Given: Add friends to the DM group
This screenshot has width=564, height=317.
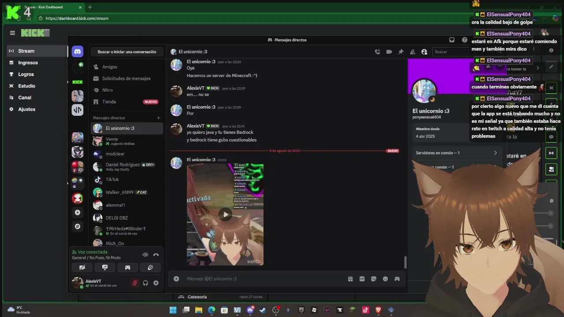Looking at the screenshot, I should 412,52.
